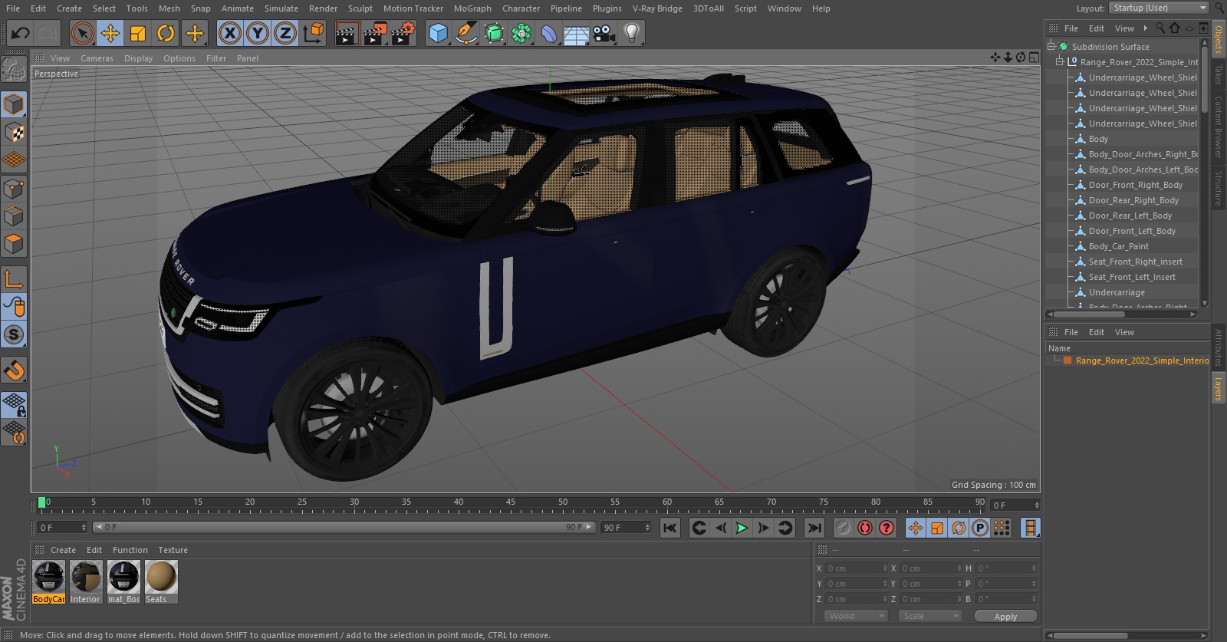Toggle Z axis lock
1227x642 pixels.
click(x=285, y=33)
